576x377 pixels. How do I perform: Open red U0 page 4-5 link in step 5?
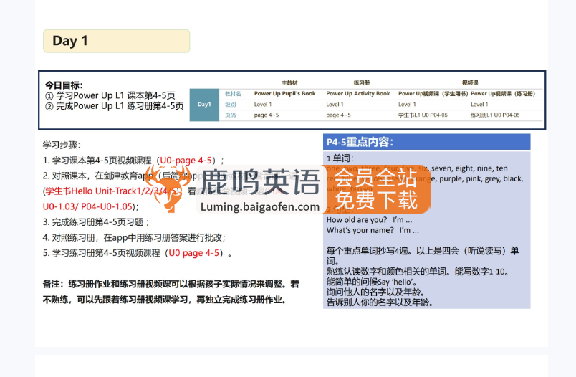coord(193,253)
